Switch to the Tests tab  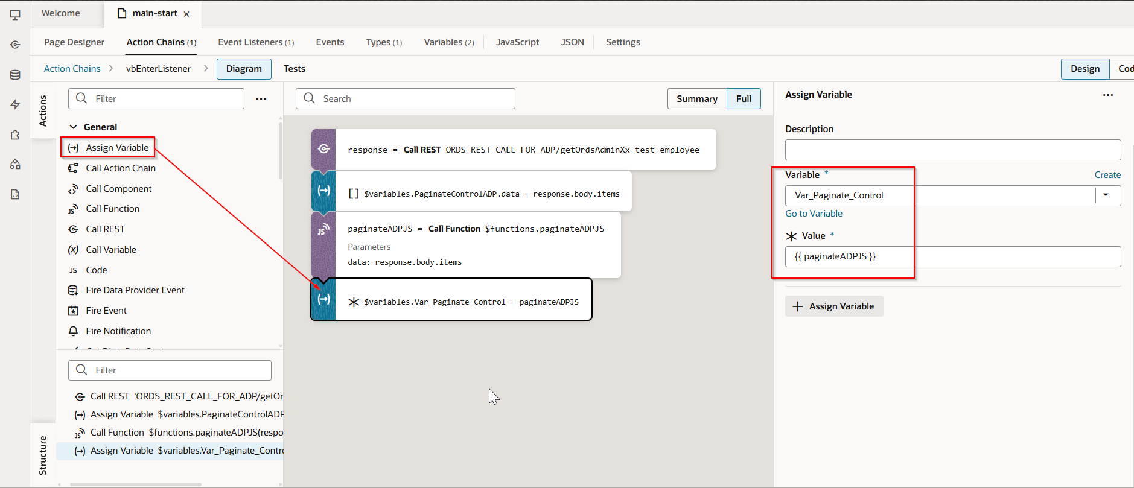295,69
